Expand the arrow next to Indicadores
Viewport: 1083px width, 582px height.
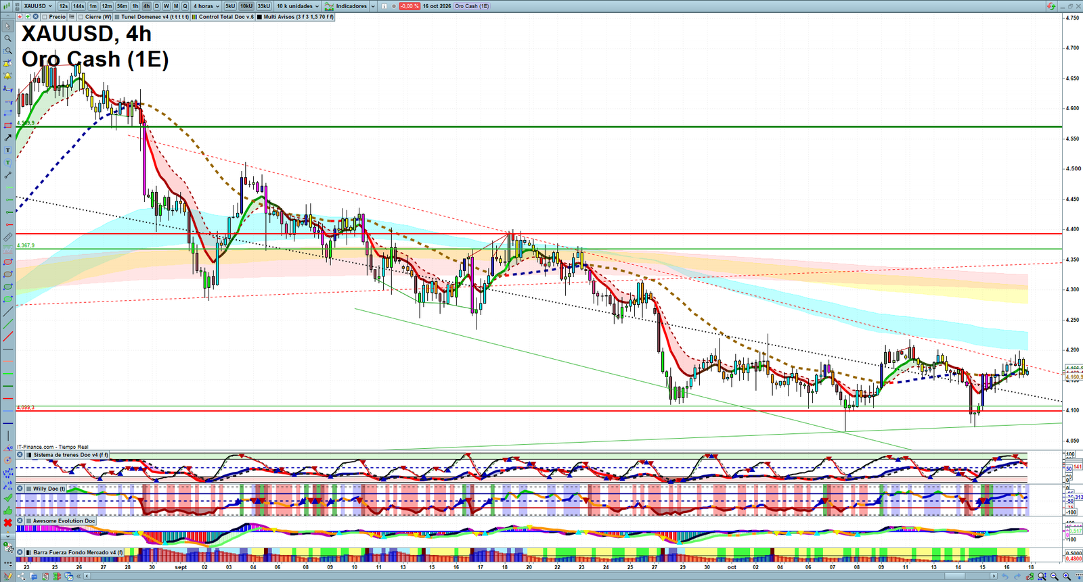(372, 6)
